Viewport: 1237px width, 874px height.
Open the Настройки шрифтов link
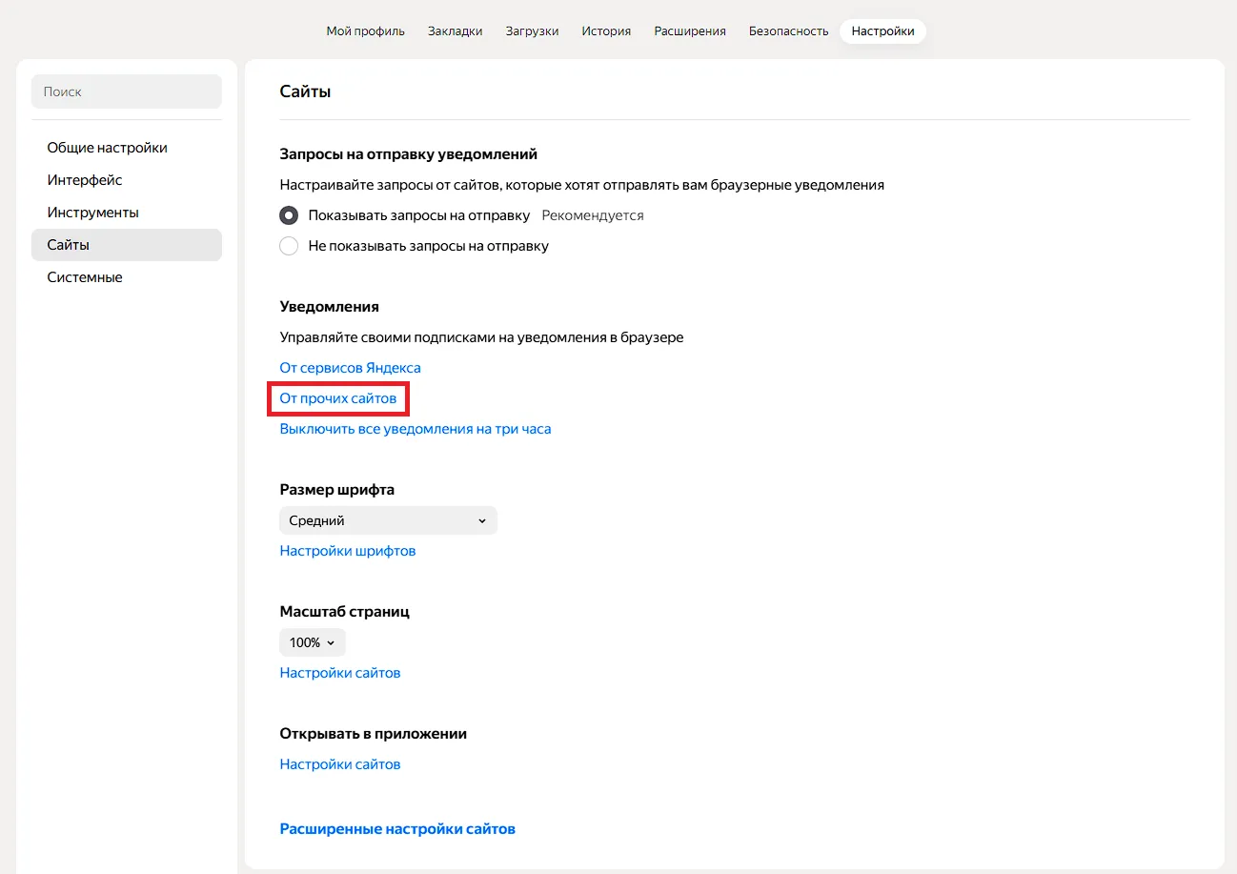[347, 551]
